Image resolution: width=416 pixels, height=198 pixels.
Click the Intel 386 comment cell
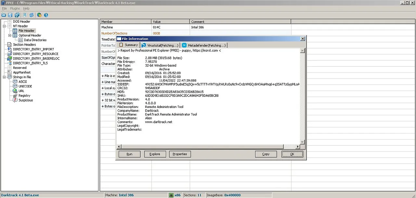point(240,27)
